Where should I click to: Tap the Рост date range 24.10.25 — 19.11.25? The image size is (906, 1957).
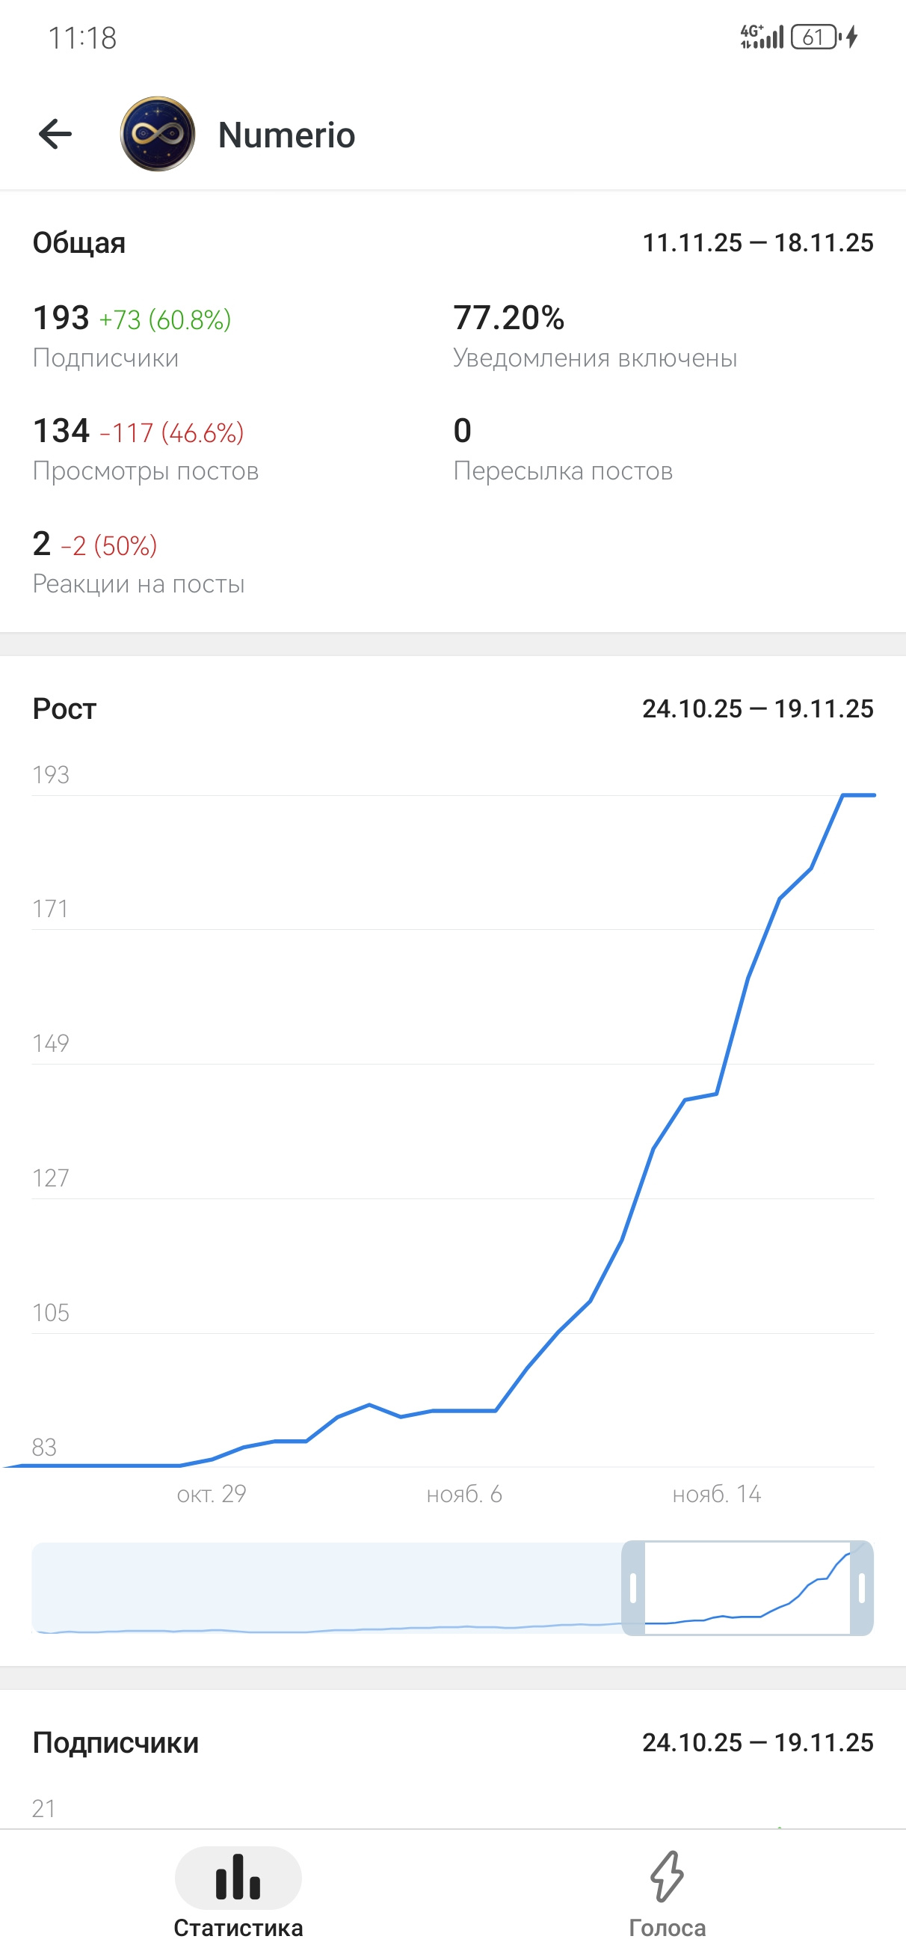[x=757, y=708]
